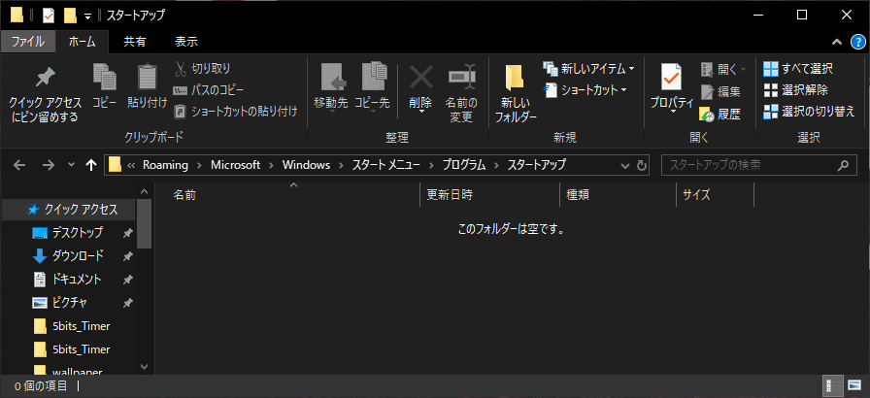This screenshot has height=398, width=870.
Task: Click プログラム in the address path
Action: pos(464,165)
